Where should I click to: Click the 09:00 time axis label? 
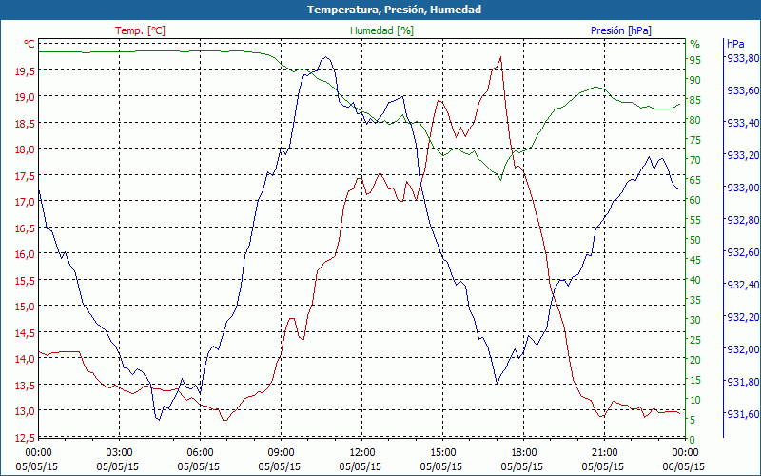pyautogui.click(x=282, y=451)
